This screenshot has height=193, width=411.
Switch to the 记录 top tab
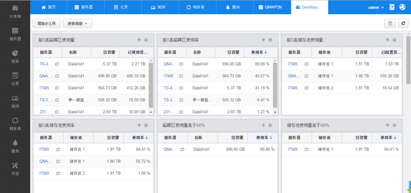click(x=123, y=7)
